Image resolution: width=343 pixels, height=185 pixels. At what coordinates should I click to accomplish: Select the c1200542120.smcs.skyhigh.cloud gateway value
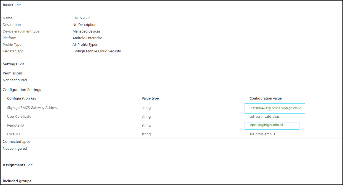(x=276, y=108)
